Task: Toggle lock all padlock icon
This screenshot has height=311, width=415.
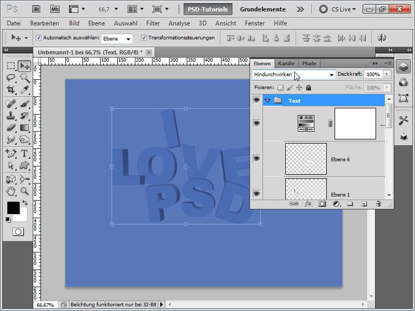Action: [x=308, y=88]
